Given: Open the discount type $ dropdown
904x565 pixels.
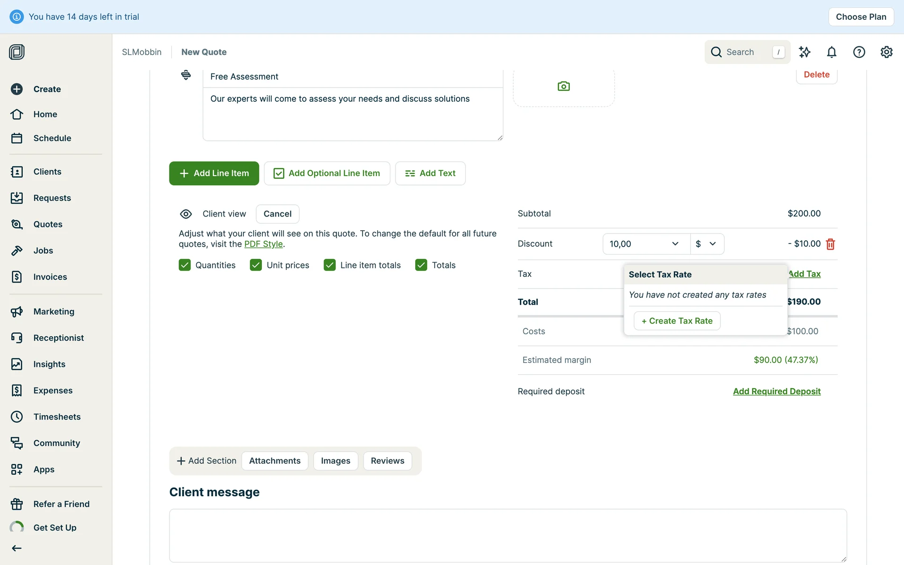Looking at the screenshot, I should [x=706, y=244].
